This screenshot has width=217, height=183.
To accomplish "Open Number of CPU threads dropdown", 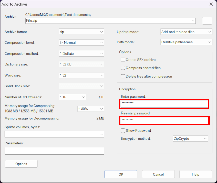I will [x=73, y=97].
